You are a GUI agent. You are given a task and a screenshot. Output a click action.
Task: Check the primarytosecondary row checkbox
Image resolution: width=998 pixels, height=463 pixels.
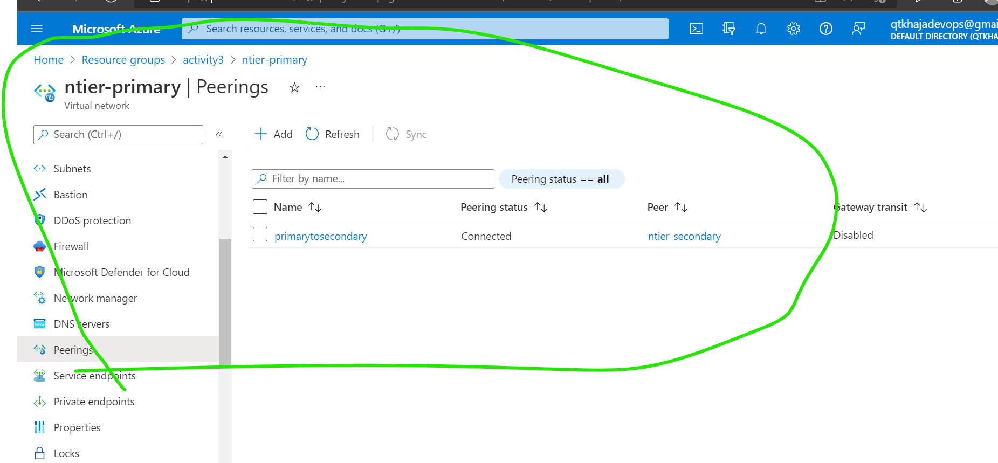click(x=260, y=234)
